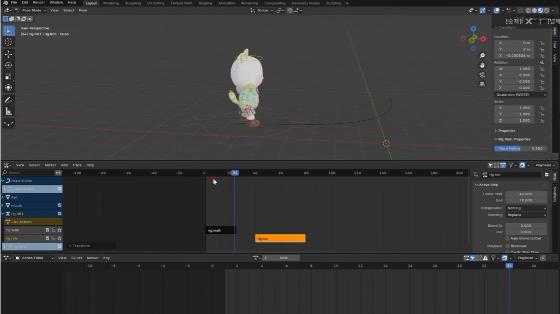Switch to the Sculpting workspace tab
The image size is (560, 314).
(x=133, y=3)
